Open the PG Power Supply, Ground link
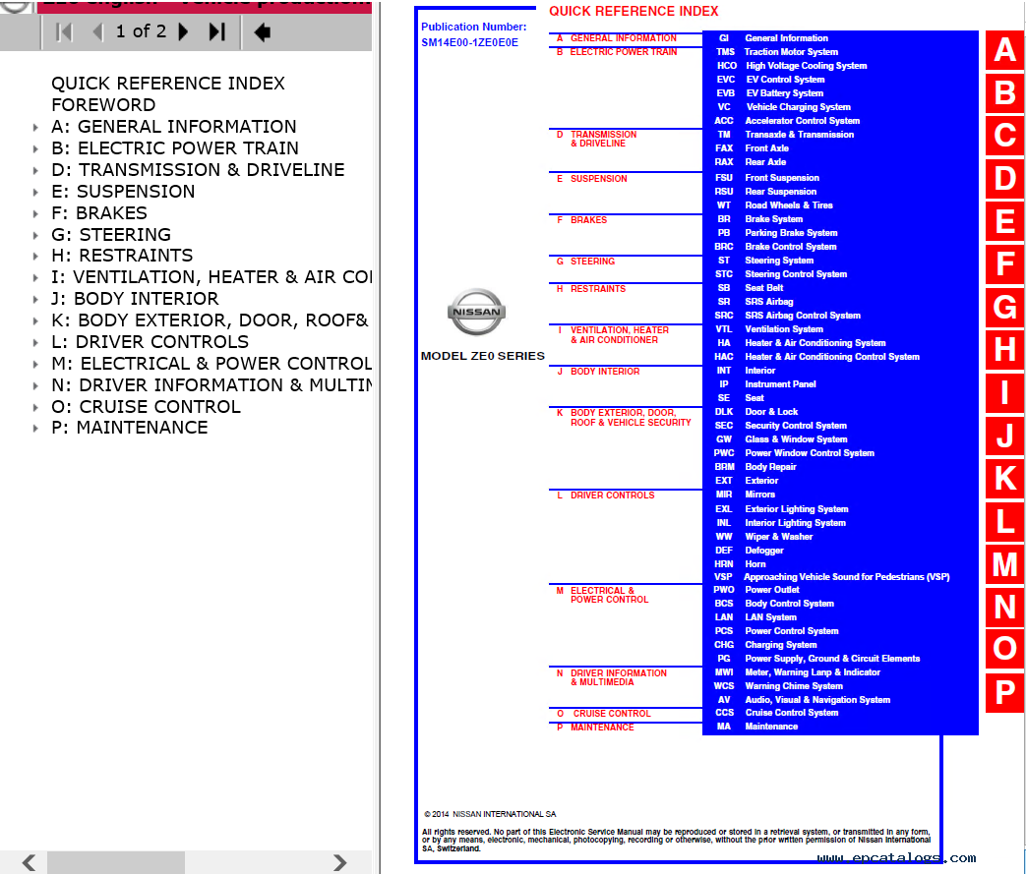 (818, 659)
